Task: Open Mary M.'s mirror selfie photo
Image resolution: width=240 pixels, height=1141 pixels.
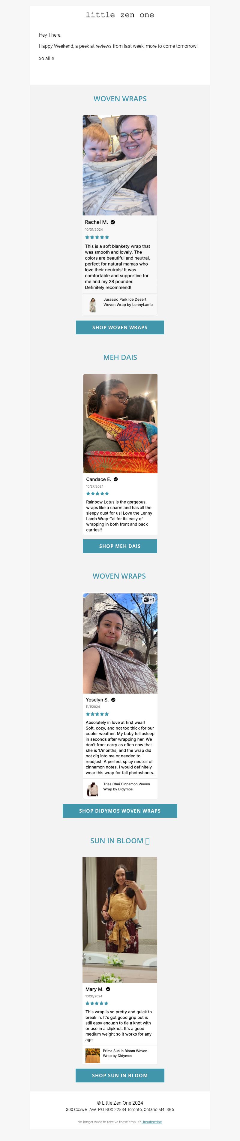Action: (x=120, y=920)
